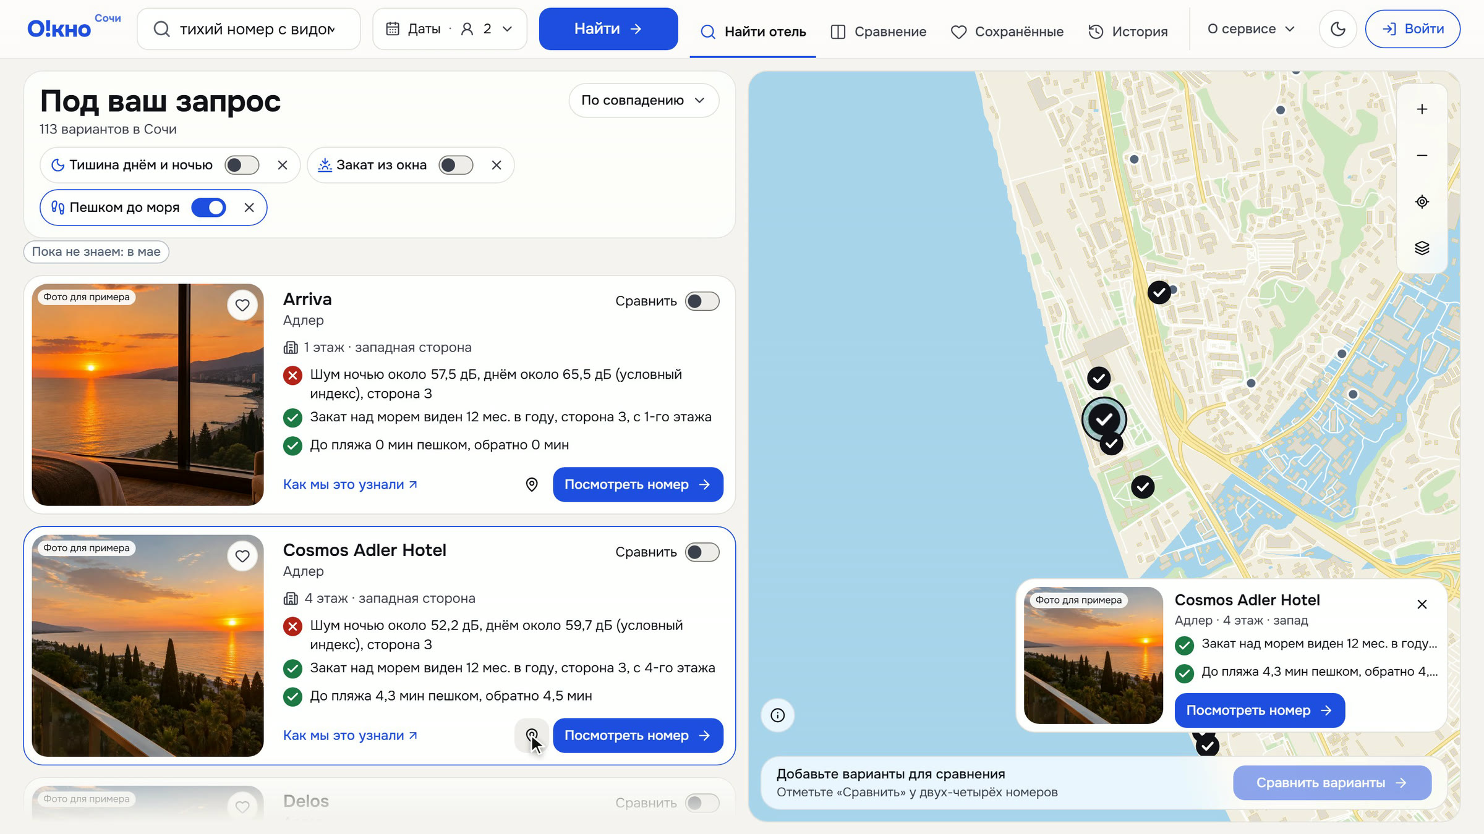
Task: Enable the Тишина днём и ночью toggle
Action: [242, 165]
